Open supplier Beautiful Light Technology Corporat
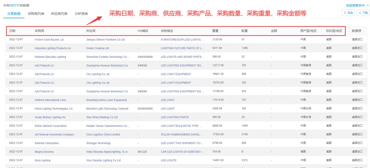This screenshot has width=370, height=168. click(x=107, y=109)
